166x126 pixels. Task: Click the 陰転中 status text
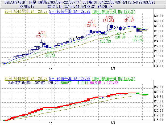point(66,82)
